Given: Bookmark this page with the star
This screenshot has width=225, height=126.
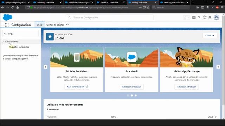Looking at the screenshot, I should [x=148, y=7].
